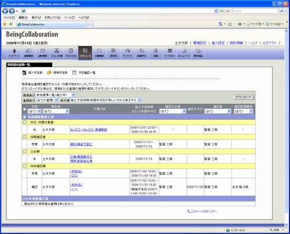
Task: Toggle the select-all checkbox in table header
Action: click(x=24, y=109)
